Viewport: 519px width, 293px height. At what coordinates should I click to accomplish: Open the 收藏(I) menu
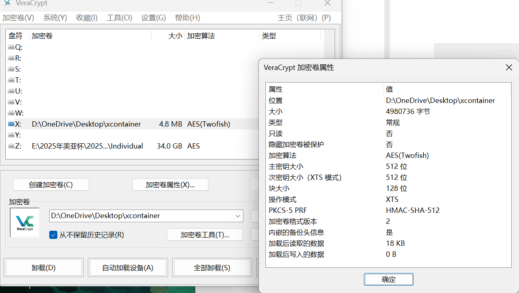tap(87, 18)
